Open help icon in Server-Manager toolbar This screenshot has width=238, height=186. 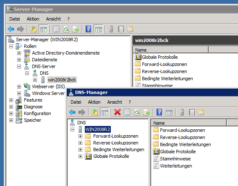[x=88, y=29]
